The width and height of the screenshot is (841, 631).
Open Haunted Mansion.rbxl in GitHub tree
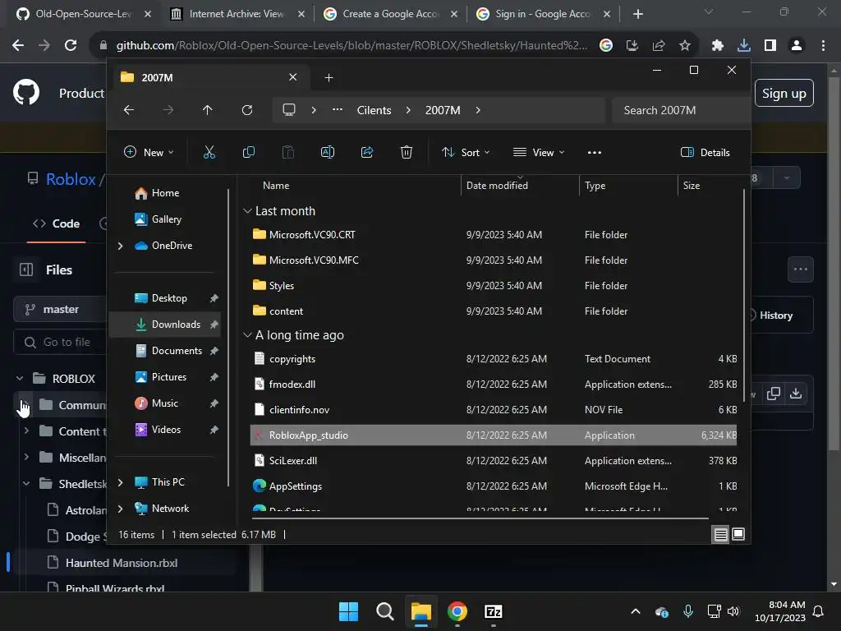[x=122, y=563]
